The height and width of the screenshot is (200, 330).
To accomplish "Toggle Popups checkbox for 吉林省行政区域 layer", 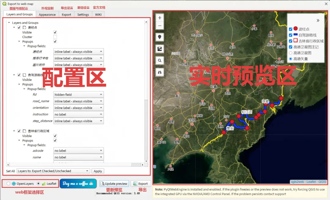I will tap(55, 141).
